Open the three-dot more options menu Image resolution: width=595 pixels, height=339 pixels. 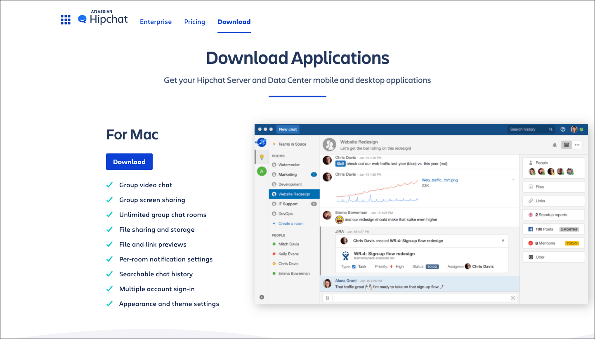click(577, 145)
